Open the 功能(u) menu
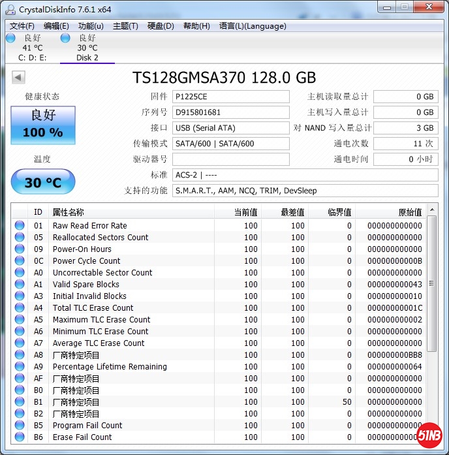449x455 pixels. click(91, 26)
